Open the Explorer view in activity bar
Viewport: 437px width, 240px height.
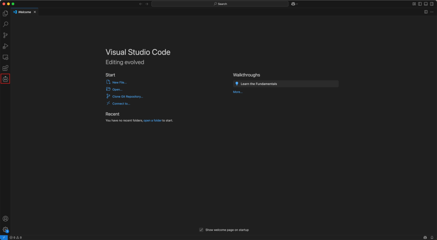(5, 13)
